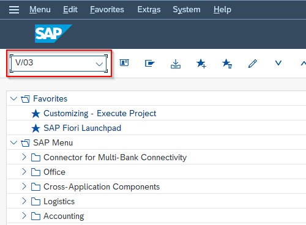Open the Edit menu
306x225 pixels.
pyautogui.click(x=70, y=10)
